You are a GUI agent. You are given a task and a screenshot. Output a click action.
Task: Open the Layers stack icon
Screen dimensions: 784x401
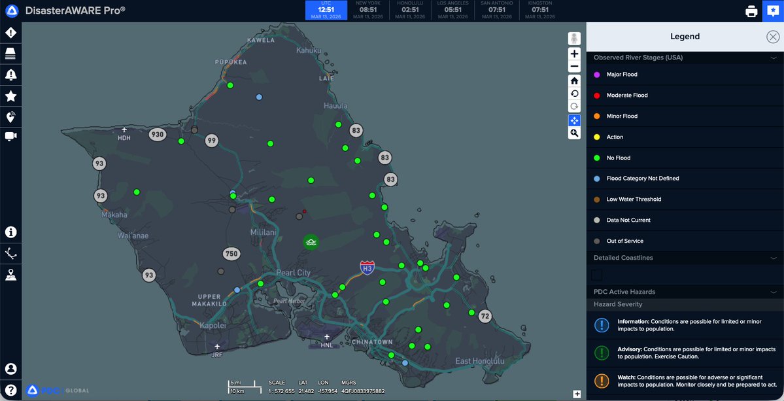(x=11, y=54)
